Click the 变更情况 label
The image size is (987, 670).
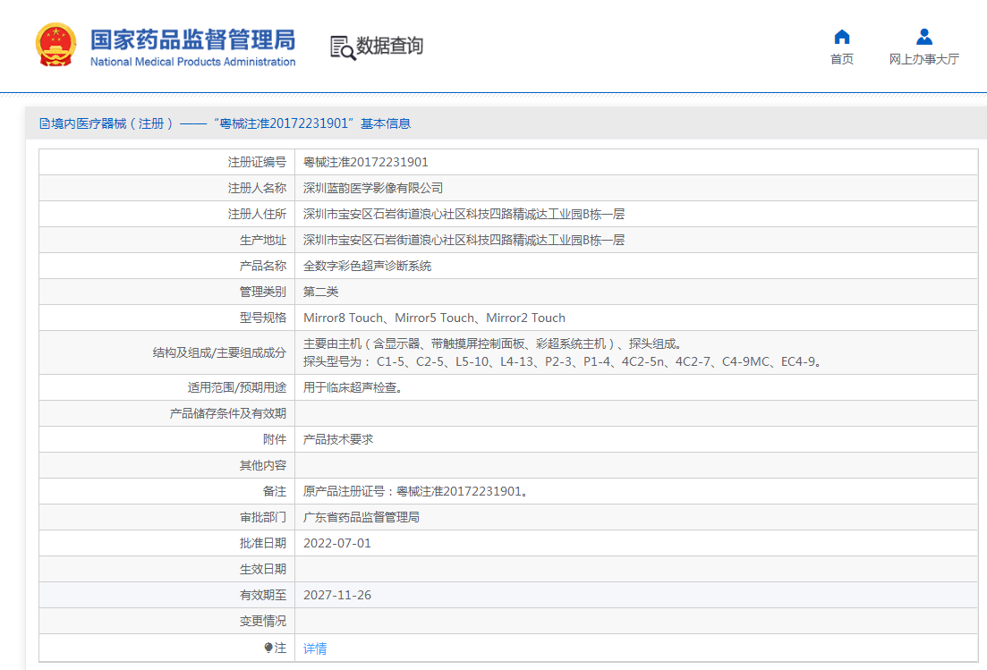263,621
